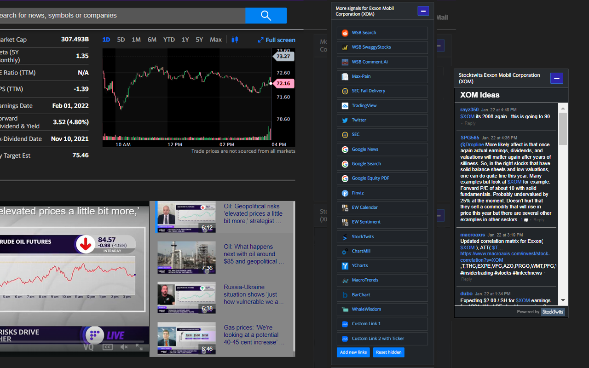Expand the video to fullscreen

click(139, 347)
